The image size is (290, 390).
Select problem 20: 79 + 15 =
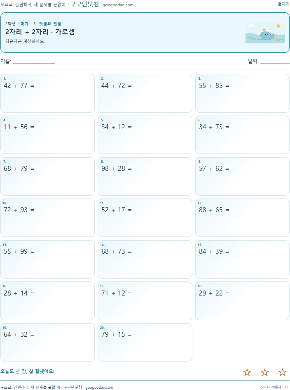pyautogui.click(x=145, y=342)
